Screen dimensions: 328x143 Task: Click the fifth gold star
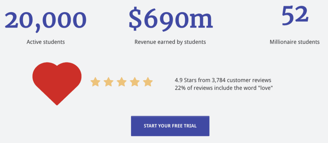point(148,82)
